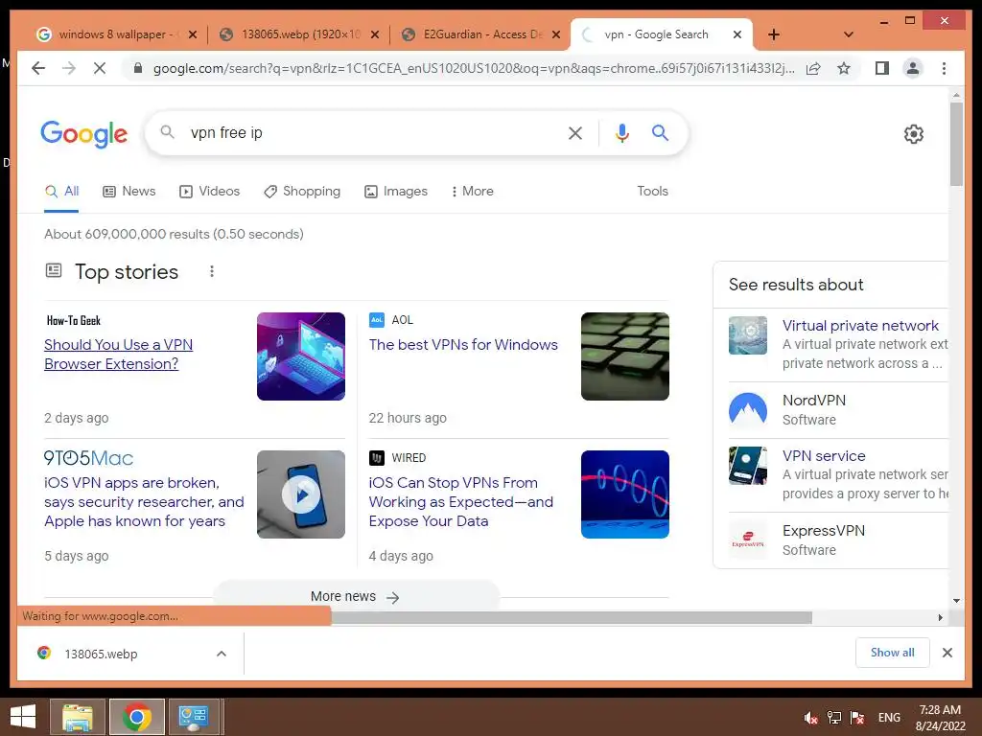Switch to the 138065.webp tab

coord(299,34)
